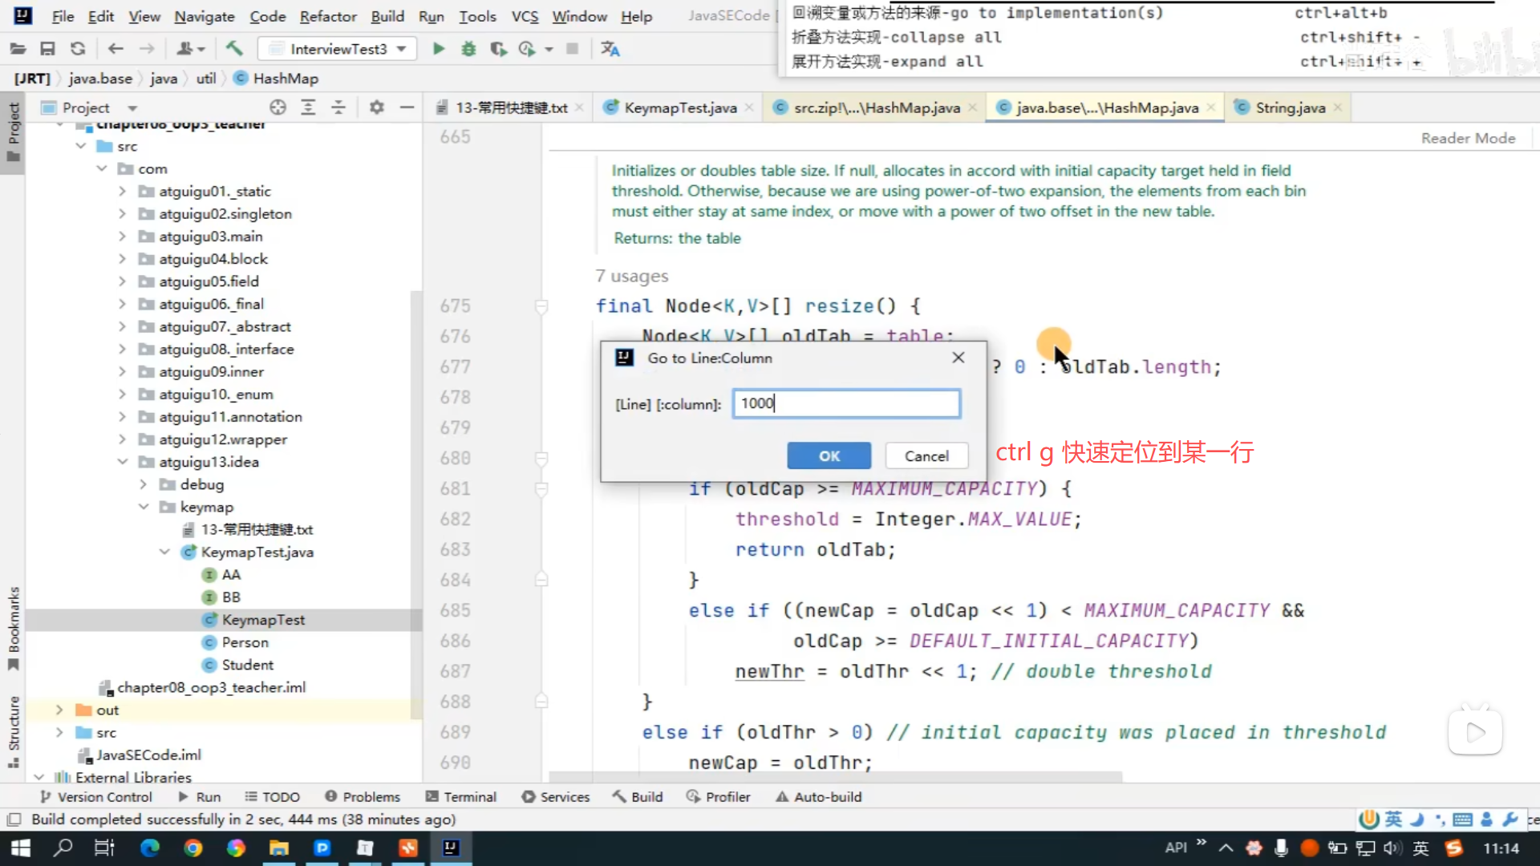Click Select Opened File target icon
1540x866 pixels.
click(278, 107)
